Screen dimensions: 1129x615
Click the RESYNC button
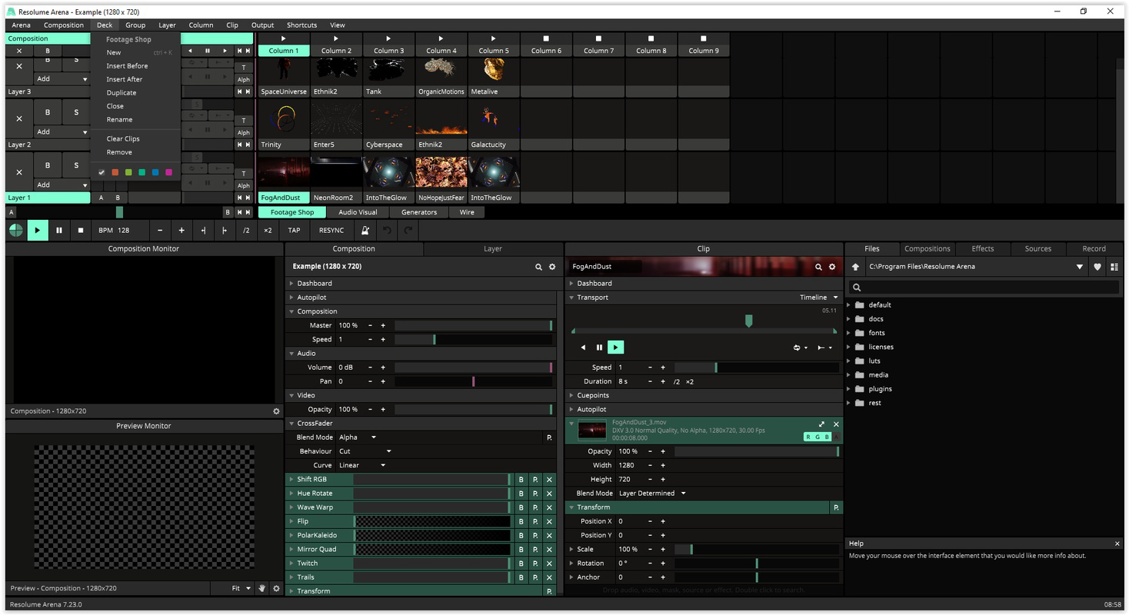tap(331, 230)
